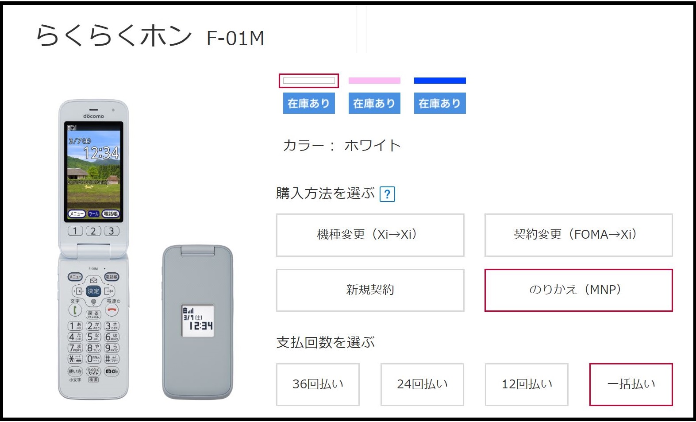Choose 新規契約 purchase option
The image size is (696, 422).
click(x=370, y=290)
